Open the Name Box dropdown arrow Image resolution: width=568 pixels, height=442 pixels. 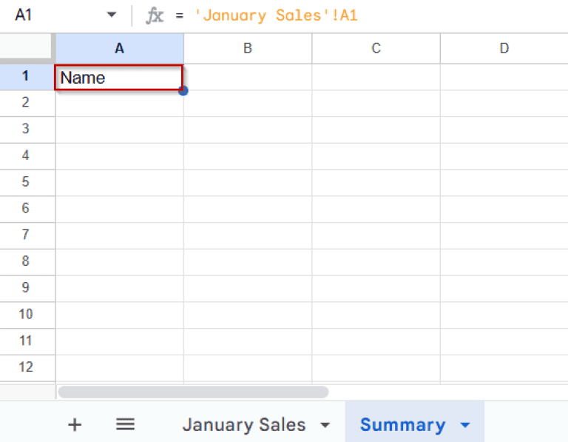[112, 16]
